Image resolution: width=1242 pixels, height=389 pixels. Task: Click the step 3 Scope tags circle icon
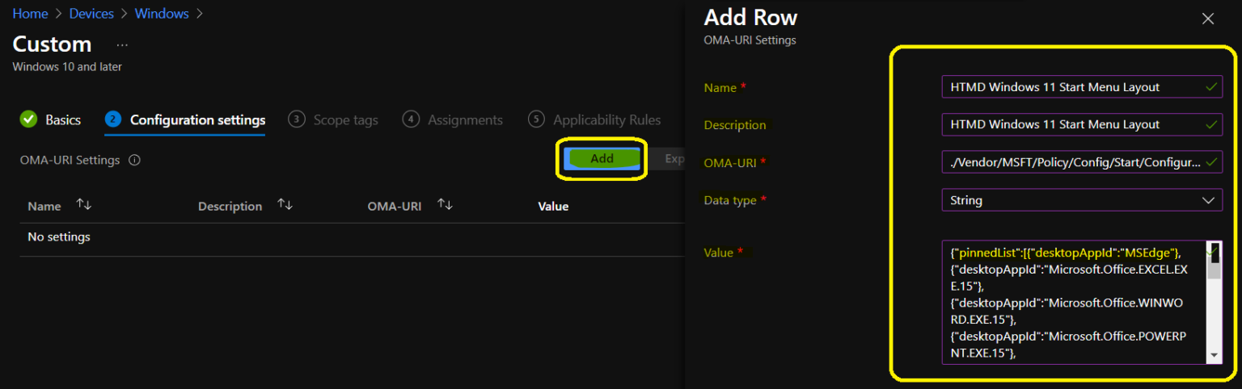[297, 119]
